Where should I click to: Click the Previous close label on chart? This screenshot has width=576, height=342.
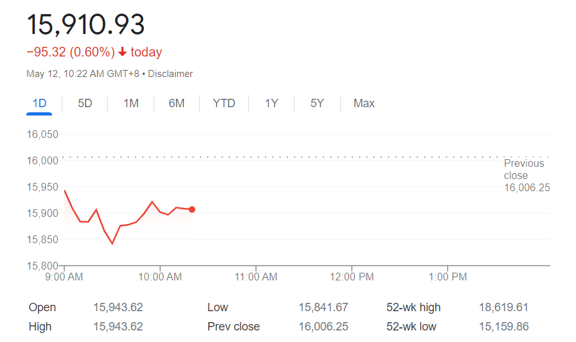pyautogui.click(x=523, y=169)
